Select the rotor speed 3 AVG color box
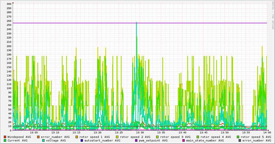275x144 pixels. (x=157, y=137)
